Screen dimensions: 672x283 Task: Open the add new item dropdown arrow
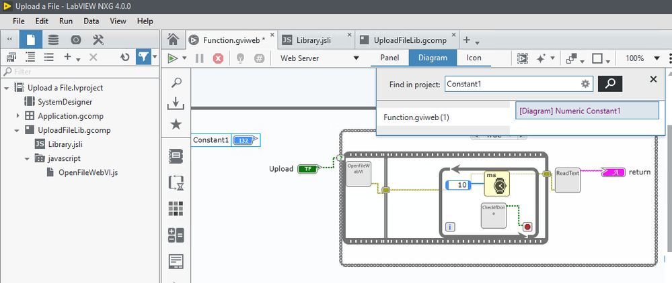(78, 59)
